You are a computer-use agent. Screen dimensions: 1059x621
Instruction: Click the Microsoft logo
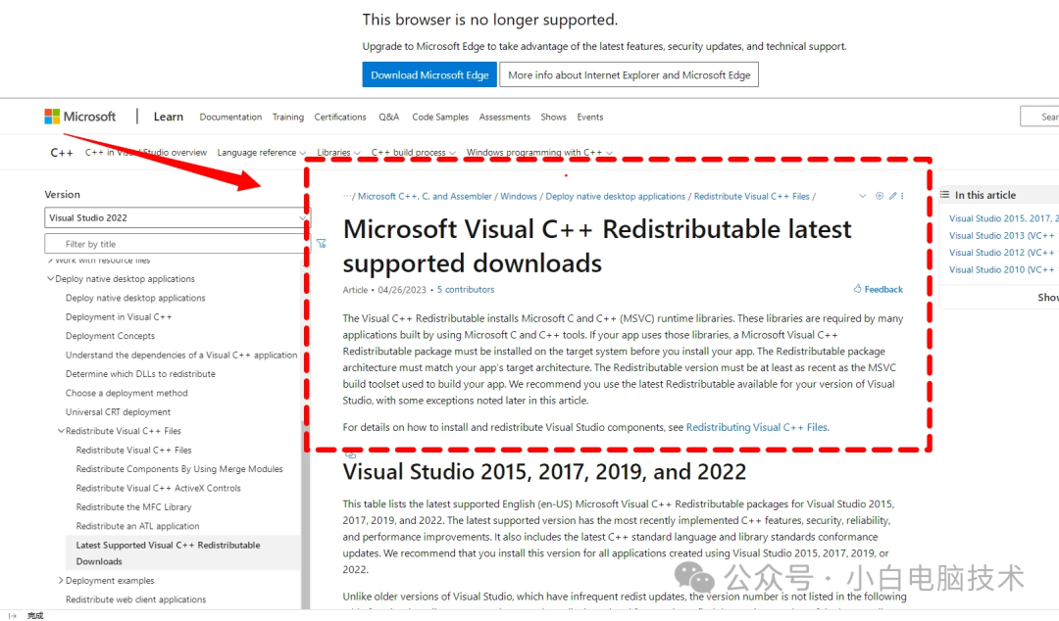coord(80,117)
